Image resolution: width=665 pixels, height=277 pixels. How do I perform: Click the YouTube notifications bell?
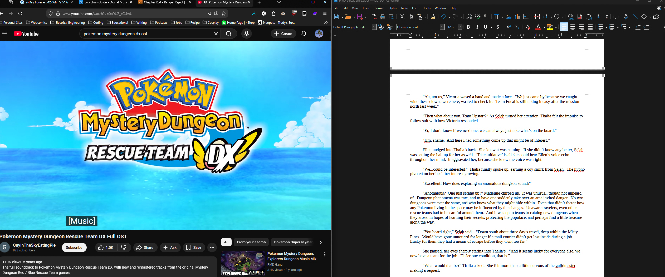[304, 34]
